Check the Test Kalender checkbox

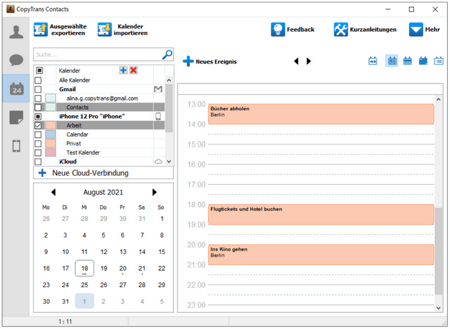38,153
